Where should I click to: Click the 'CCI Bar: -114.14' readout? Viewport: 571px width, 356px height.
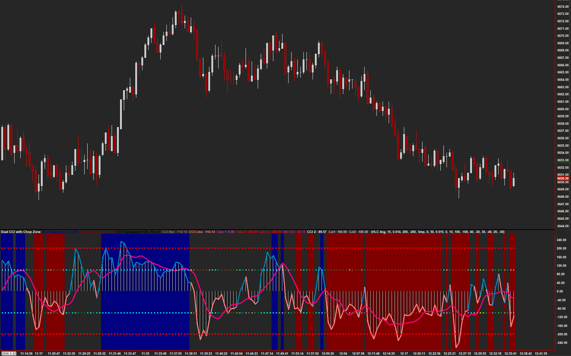click(174, 232)
